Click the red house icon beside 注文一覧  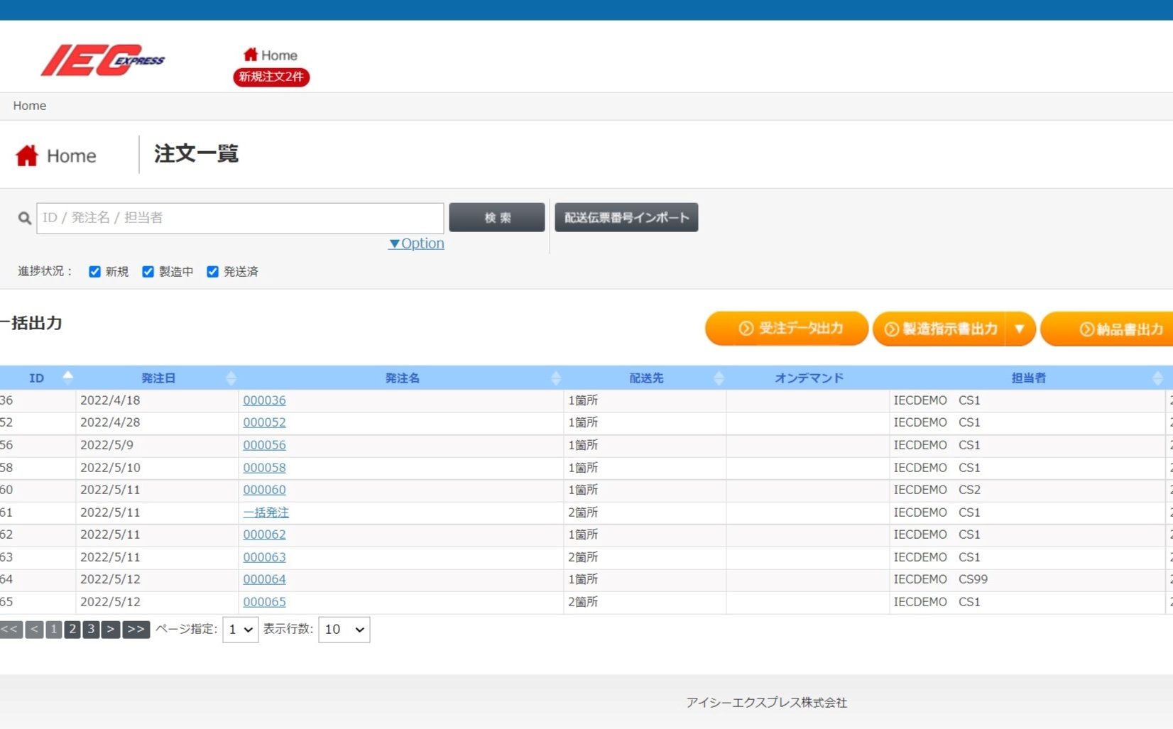click(x=27, y=155)
